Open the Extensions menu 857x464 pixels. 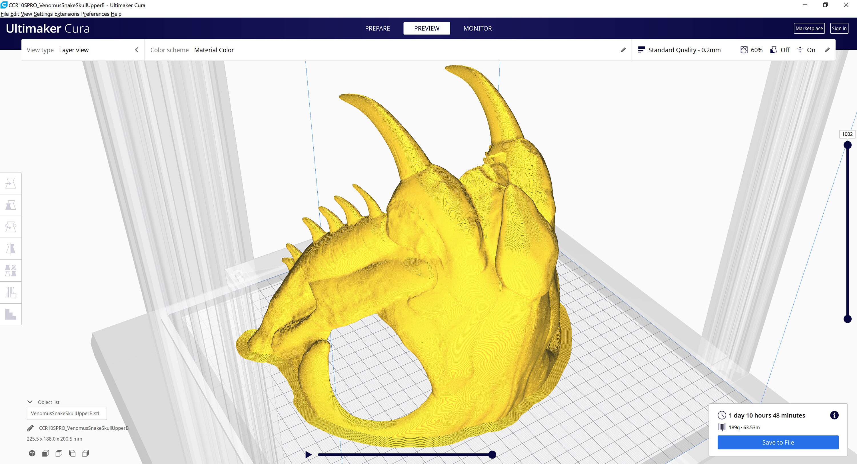click(x=67, y=14)
